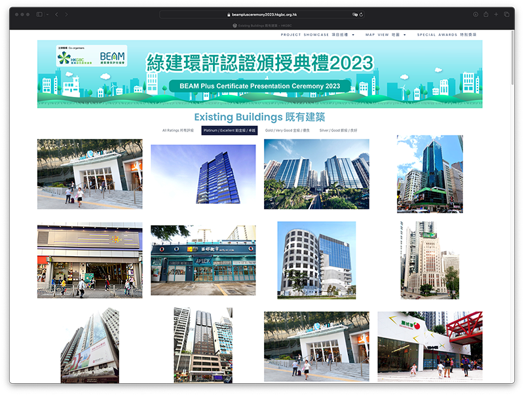The image size is (524, 395).
Task: Click the HKGBC logo in banner
Action: pos(75,58)
